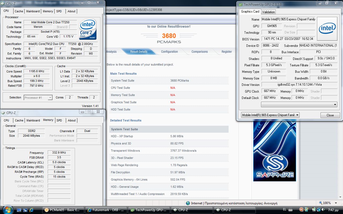Click the Level 2 cache 2048 KBytes value
The image size is (343, 214).
(85, 81)
